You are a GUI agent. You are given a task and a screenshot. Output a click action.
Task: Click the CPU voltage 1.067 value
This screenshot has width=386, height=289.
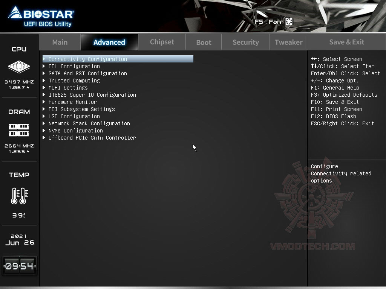pos(19,87)
